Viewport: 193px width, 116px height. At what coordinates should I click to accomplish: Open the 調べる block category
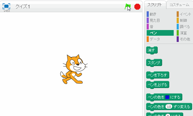tap(185, 27)
